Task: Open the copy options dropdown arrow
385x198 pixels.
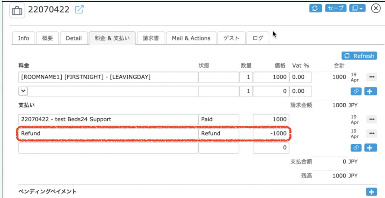Action: coord(361,8)
